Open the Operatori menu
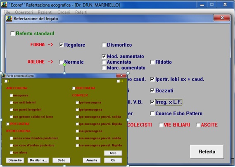The height and width of the screenshot is (167, 235). tap(24, 12)
